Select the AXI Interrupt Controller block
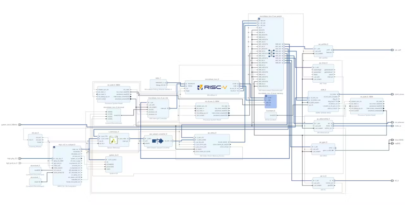 (158, 108)
